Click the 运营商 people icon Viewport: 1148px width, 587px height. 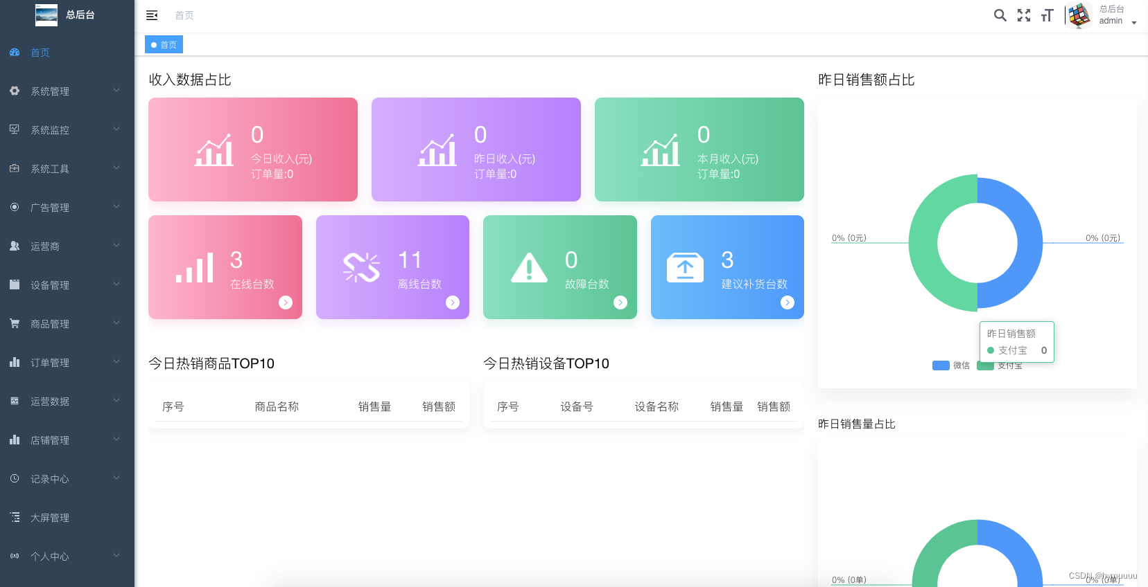15,246
